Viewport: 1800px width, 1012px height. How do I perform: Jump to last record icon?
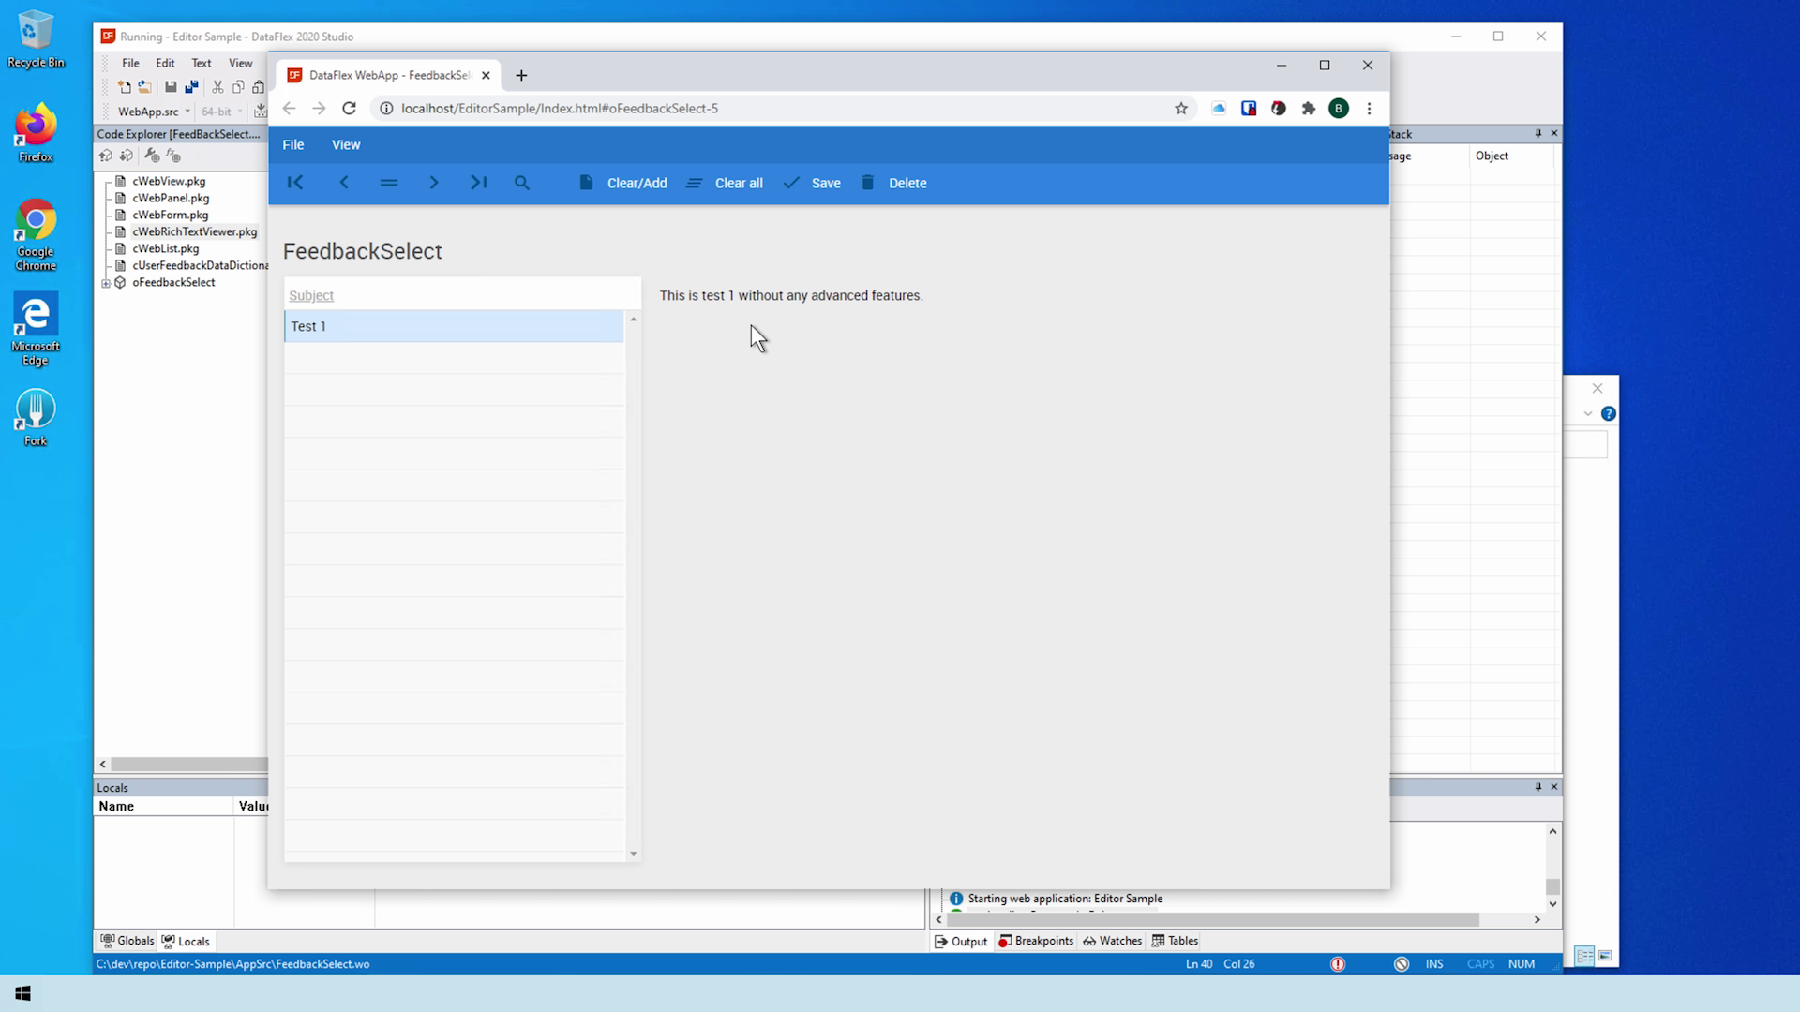[478, 183]
